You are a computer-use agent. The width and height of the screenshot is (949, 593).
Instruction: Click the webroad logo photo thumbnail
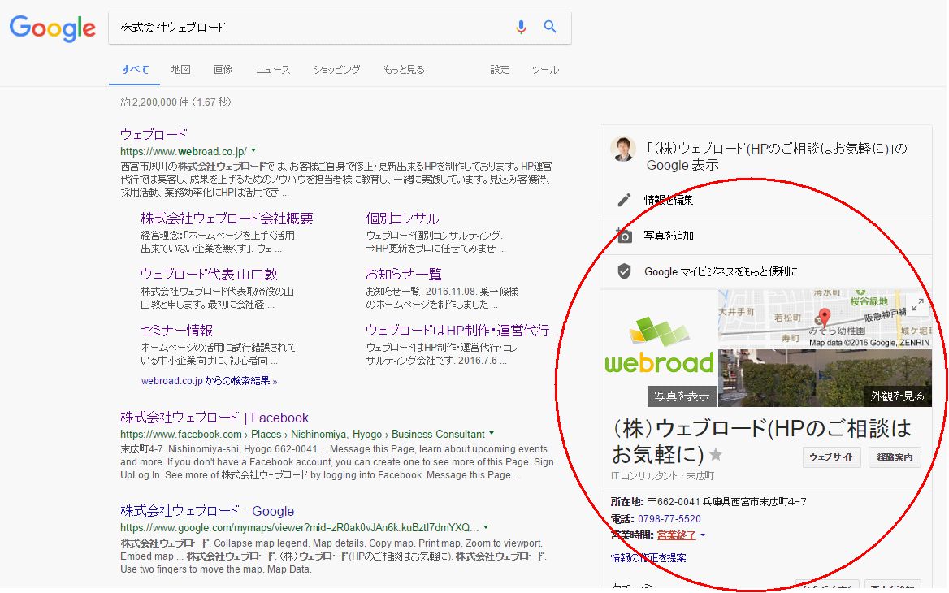coord(659,348)
